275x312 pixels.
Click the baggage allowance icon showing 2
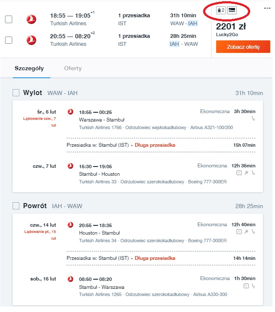(221, 10)
